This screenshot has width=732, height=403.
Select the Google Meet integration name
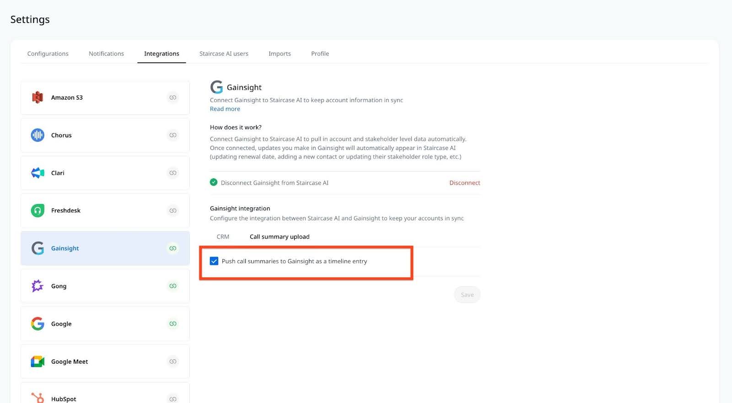70,361
